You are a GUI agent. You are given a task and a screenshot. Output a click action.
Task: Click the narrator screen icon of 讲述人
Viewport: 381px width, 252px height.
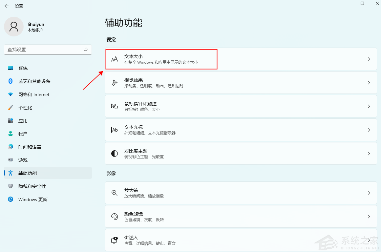click(x=115, y=240)
